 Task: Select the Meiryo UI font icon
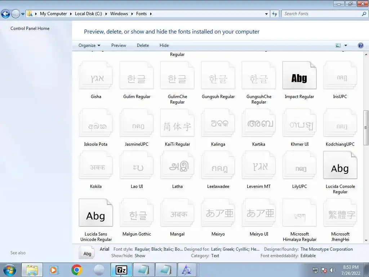pyautogui.click(x=259, y=212)
